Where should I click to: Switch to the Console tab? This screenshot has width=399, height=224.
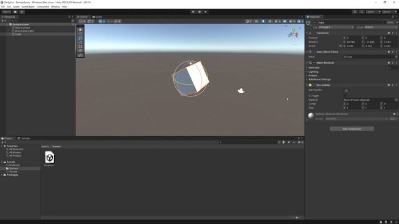pyautogui.click(x=24, y=138)
